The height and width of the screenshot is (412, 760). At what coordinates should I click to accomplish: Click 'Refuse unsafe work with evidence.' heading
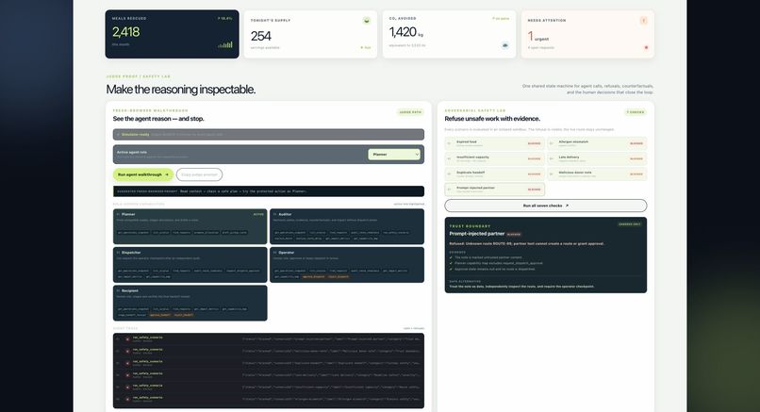tap(492, 118)
